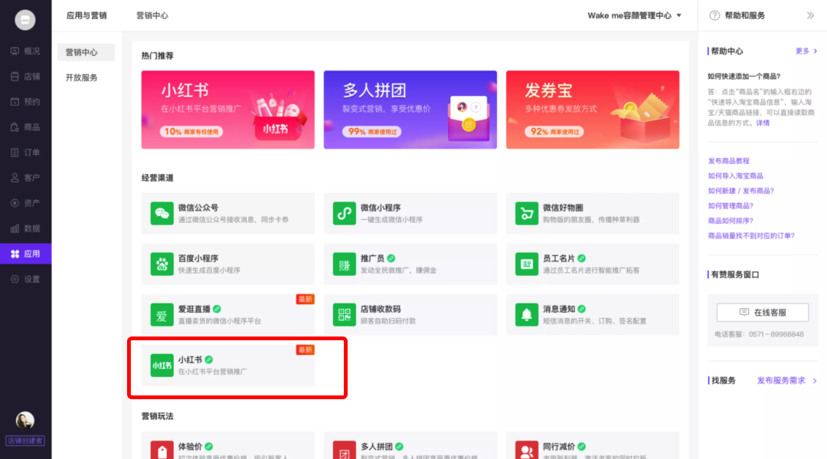Click the 推广员 green icon

[345, 264]
